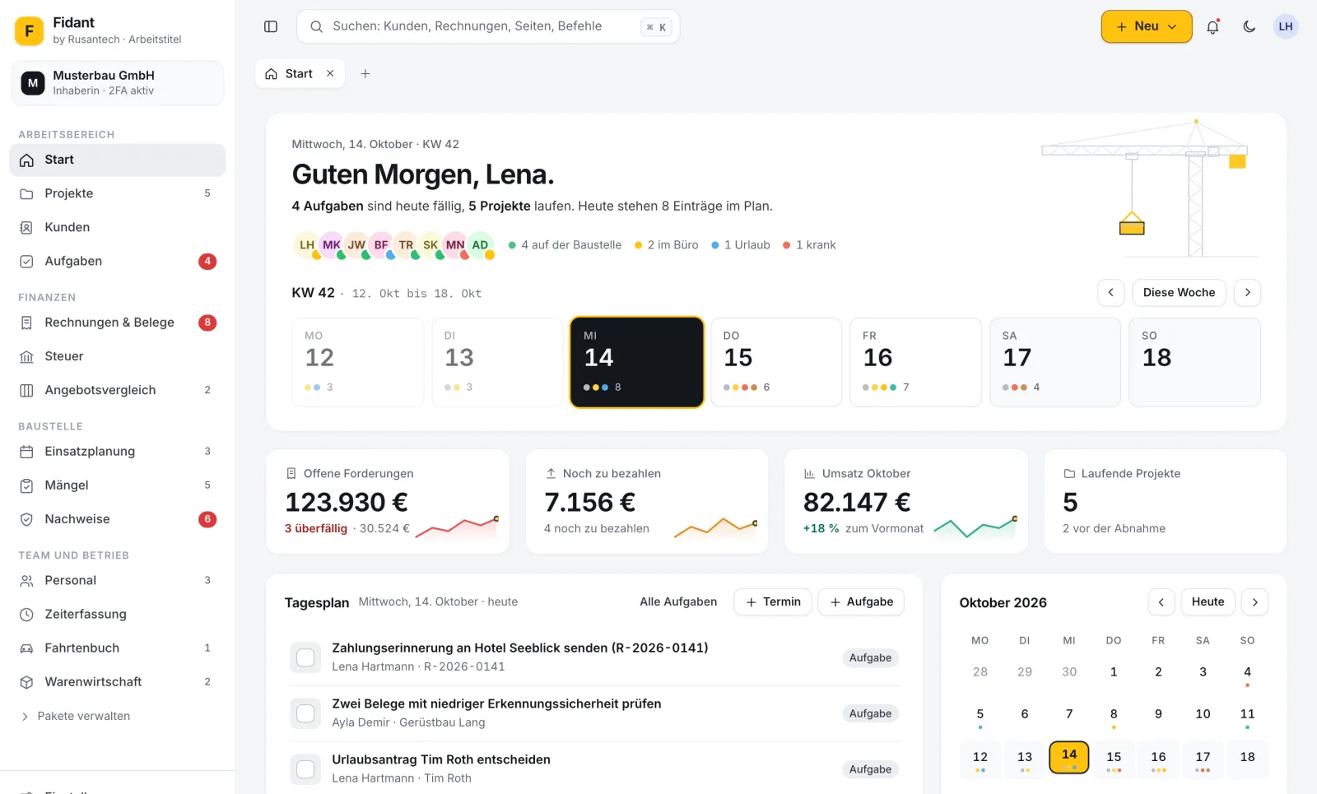1317x794 pixels.
Task: Open the Offene Forderungen card
Action: (388, 501)
